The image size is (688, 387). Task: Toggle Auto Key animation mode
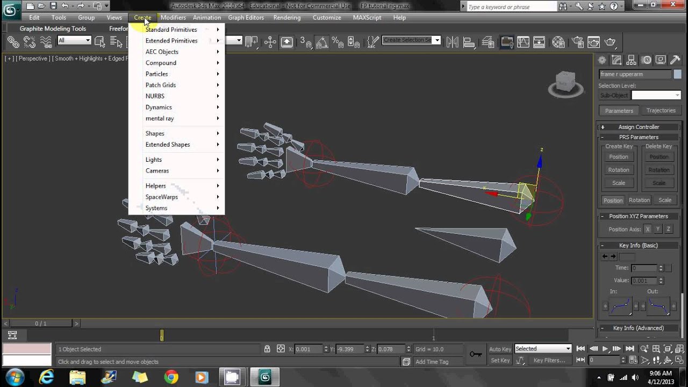500,349
